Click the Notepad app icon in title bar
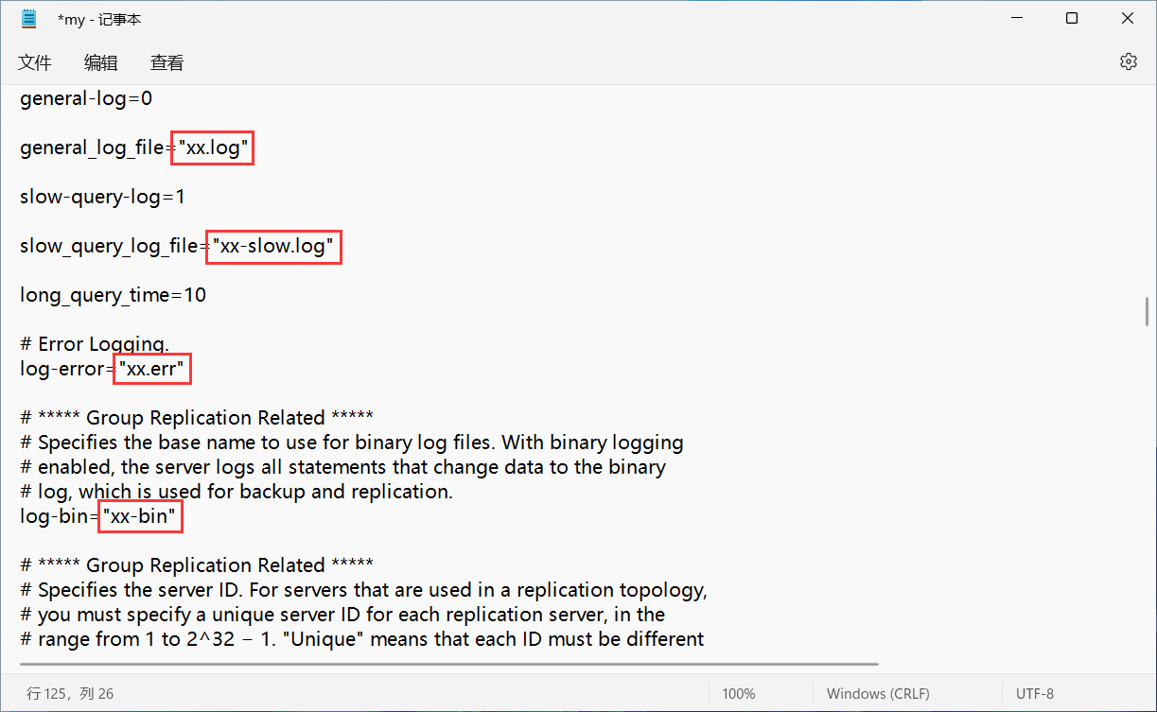Viewport: 1157px width, 712px height. (x=29, y=19)
